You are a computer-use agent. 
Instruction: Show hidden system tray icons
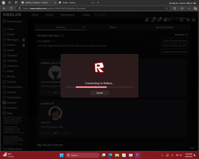pyautogui.click(x=162, y=155)
